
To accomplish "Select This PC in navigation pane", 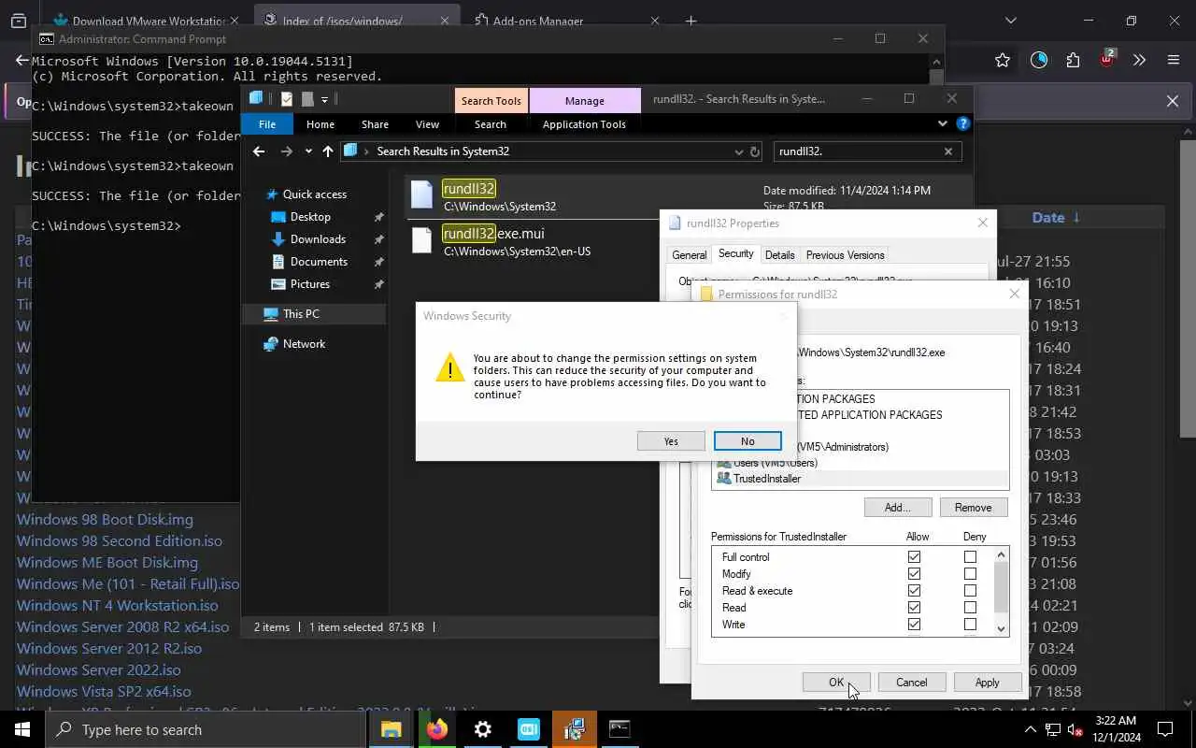I will point(301,314).
